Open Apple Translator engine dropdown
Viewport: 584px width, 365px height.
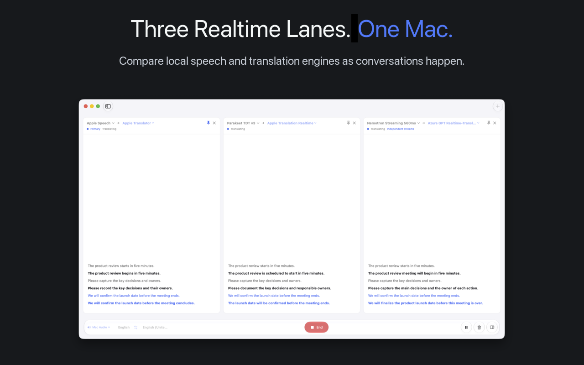click(x=138, y=123)
